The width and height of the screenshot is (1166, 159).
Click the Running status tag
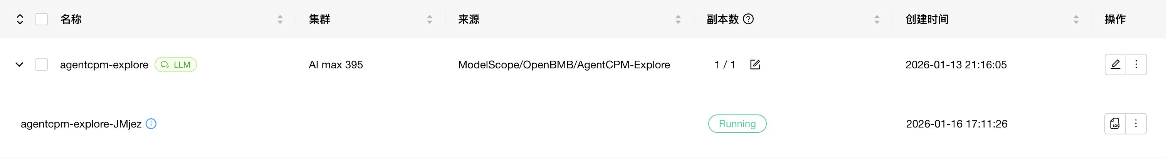737,124
